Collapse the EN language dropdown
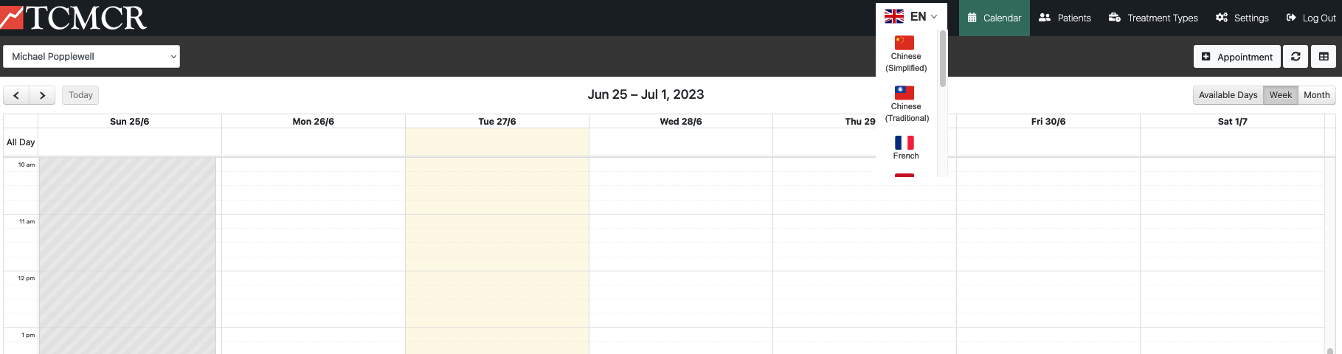This screenshot has width=1342, height=354. click(911, 16)
